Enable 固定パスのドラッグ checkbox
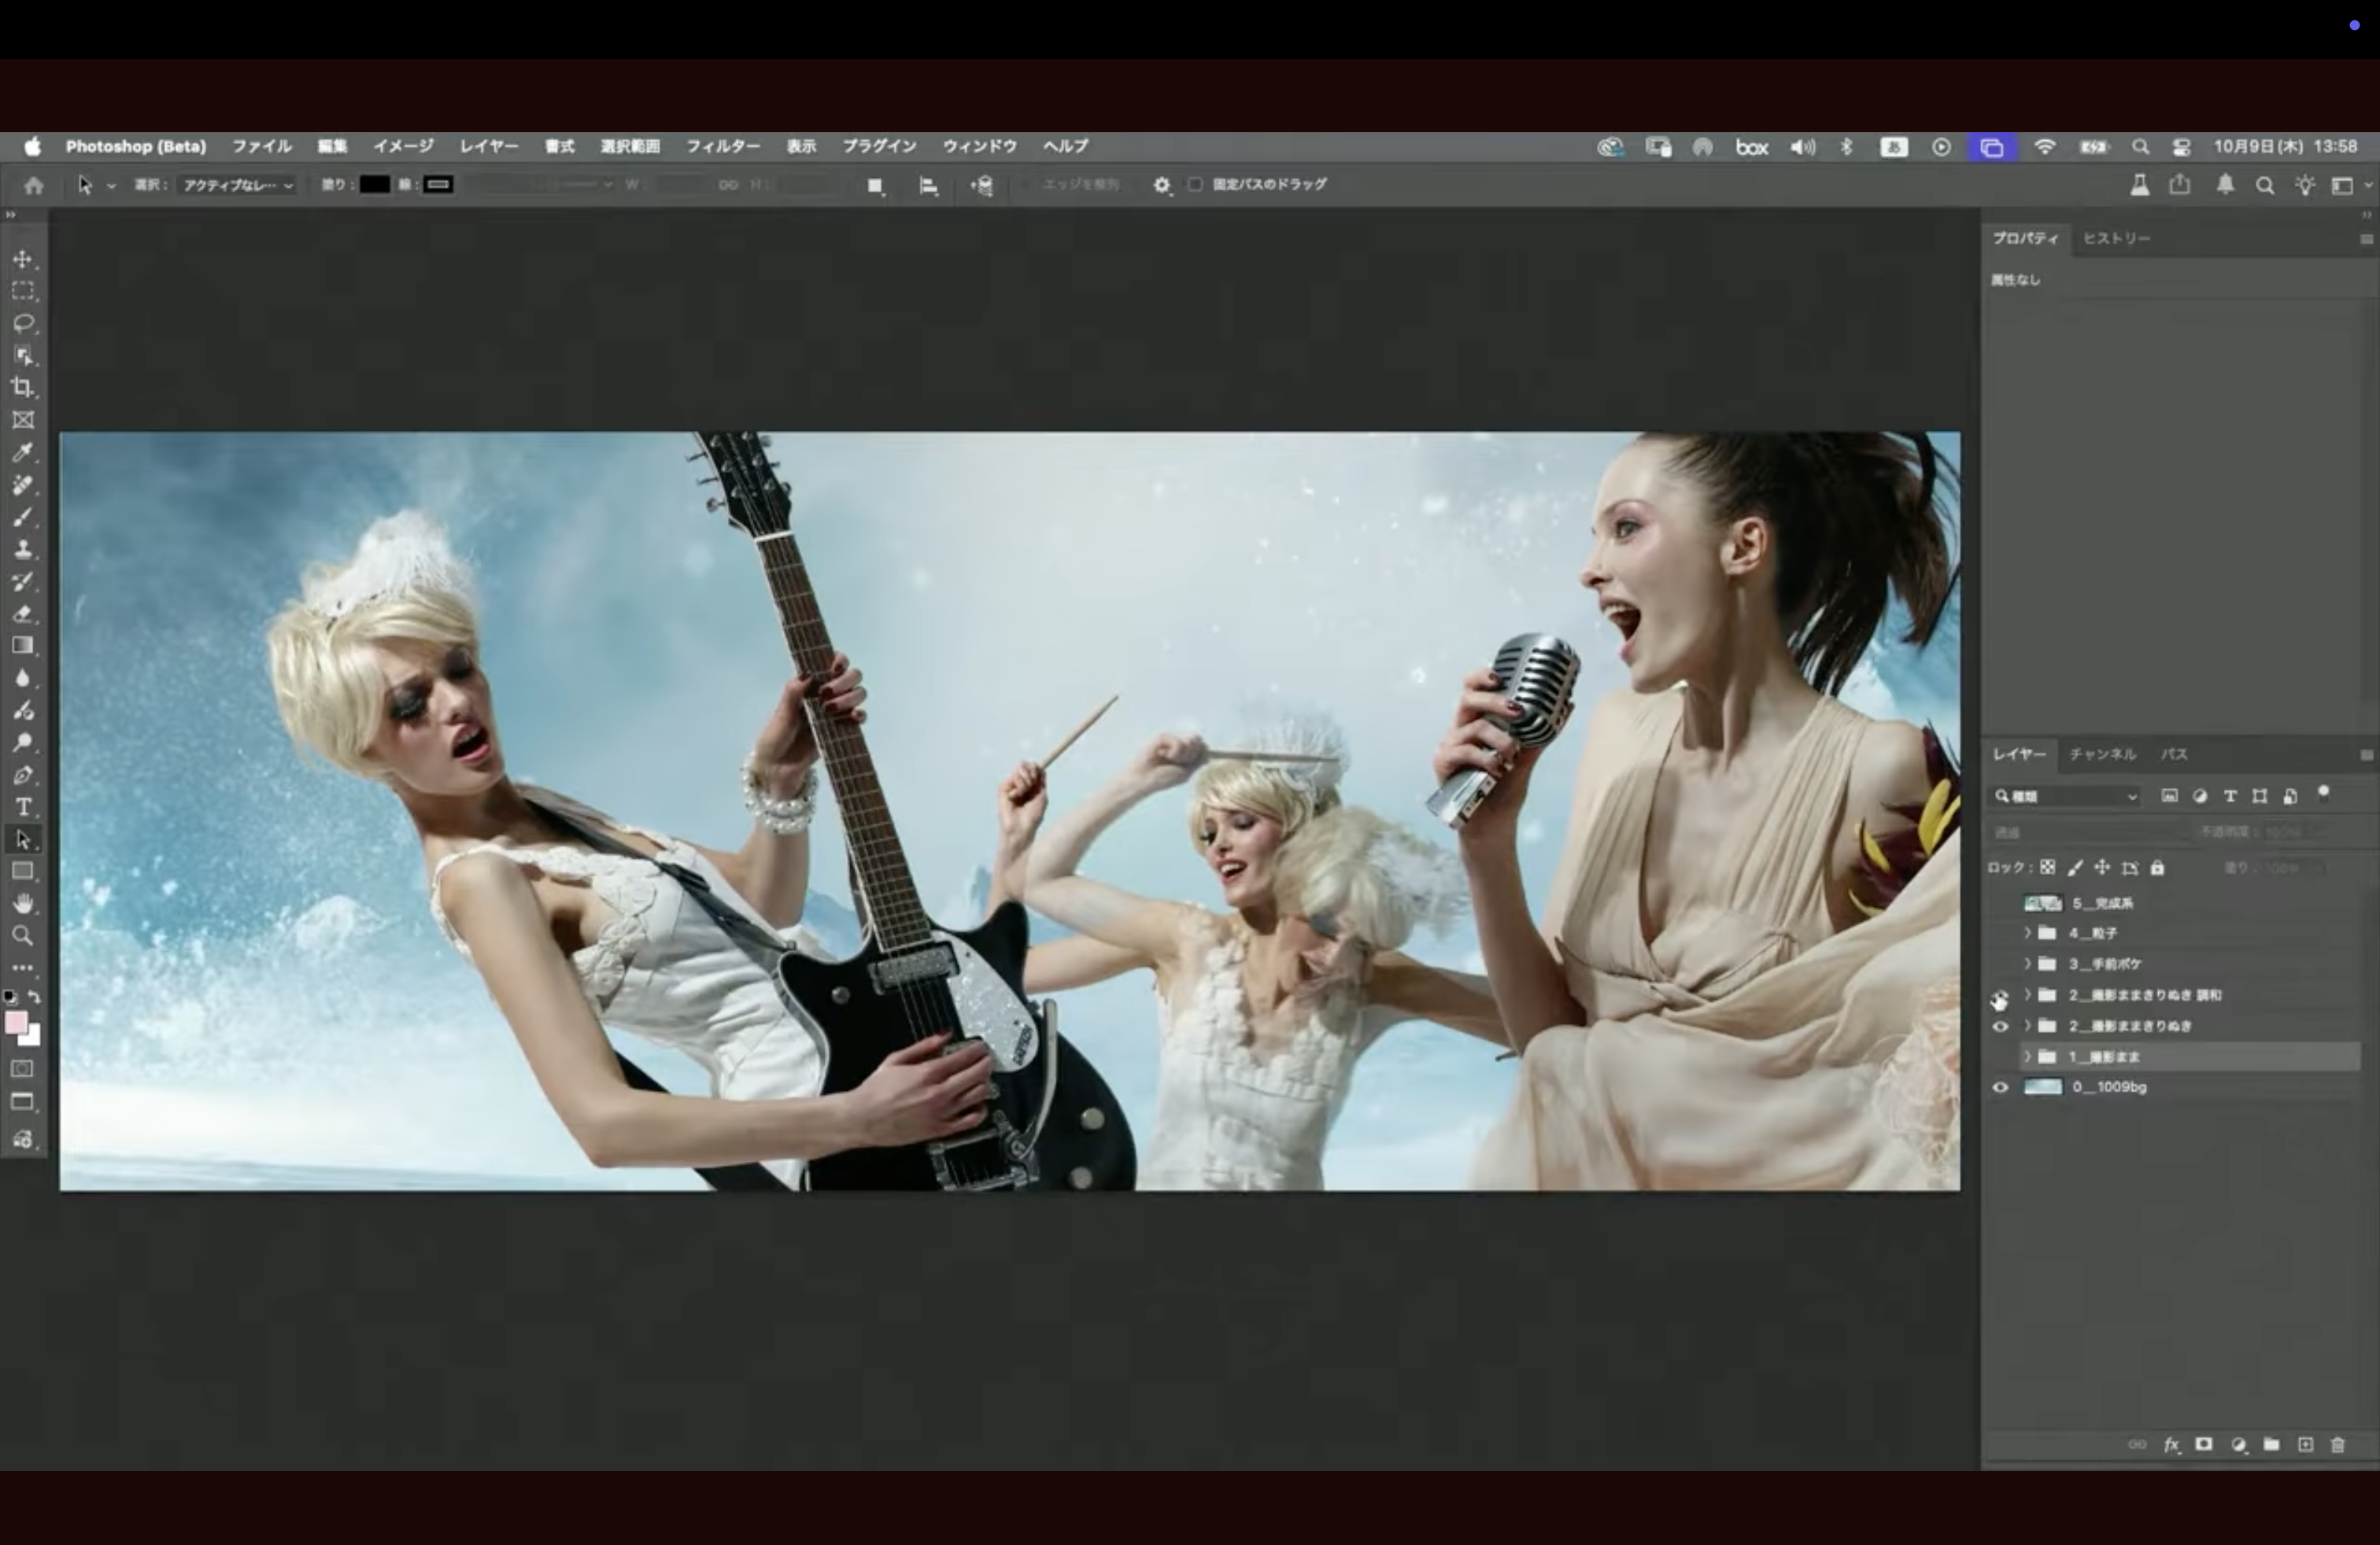Viewport: 2380px width, 1545px height. (x=1195, y=185)
